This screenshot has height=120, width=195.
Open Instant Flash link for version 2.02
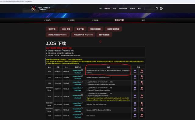[x=77, y=95]
